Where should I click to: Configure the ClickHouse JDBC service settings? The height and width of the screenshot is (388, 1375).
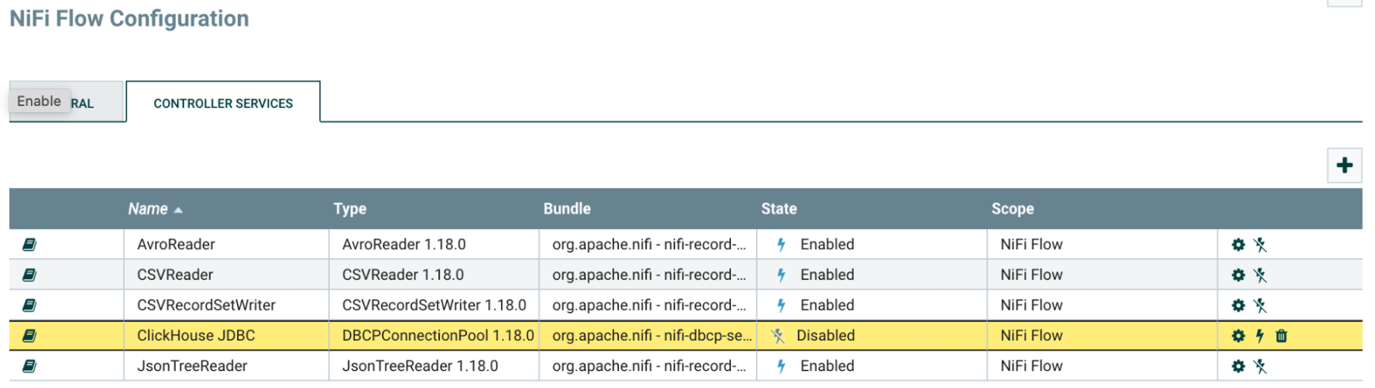point(1238,336)
